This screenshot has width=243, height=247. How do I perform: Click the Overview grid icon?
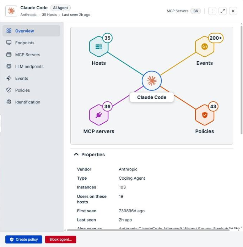[x=9, y=31]
